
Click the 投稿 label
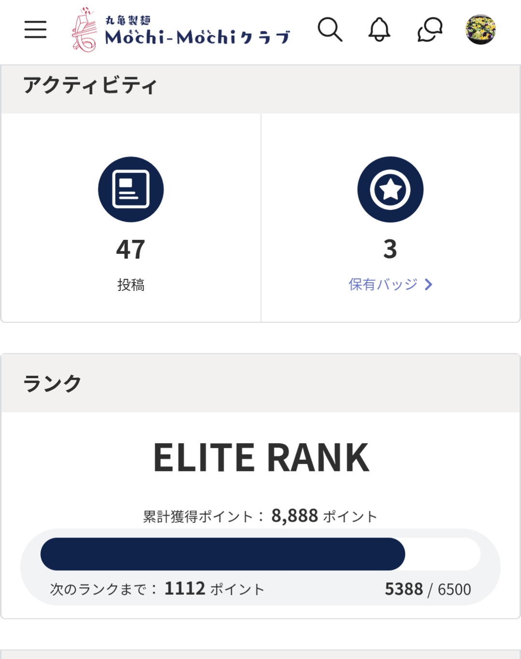[131, 285]
